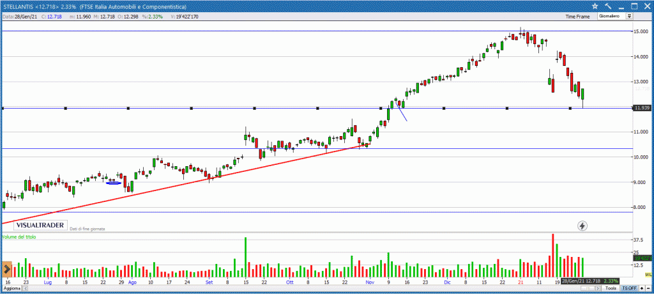Click the Set label on the date axis
This screenshot has height=294, width=654.
209,282
